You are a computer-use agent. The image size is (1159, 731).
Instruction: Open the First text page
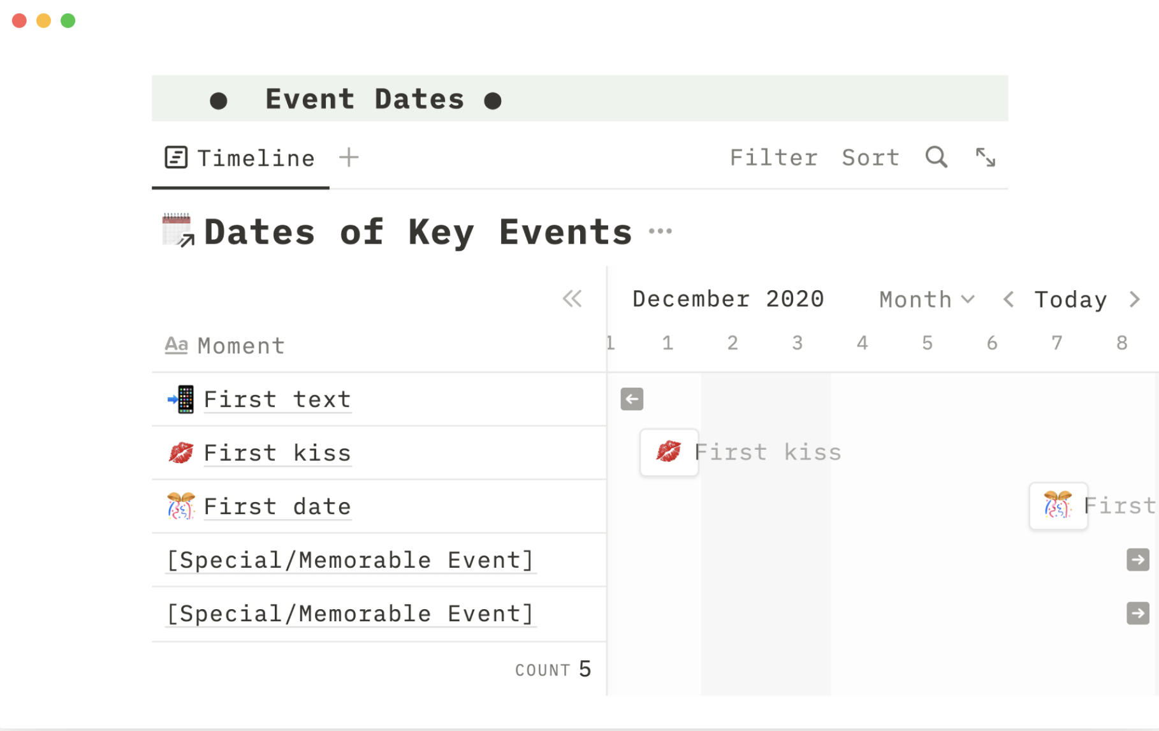pyautogui.click(x=277, y=399)
